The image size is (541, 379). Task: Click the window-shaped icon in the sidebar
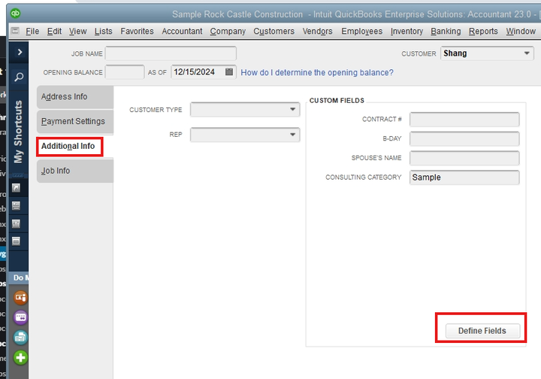tap(16, 241)
